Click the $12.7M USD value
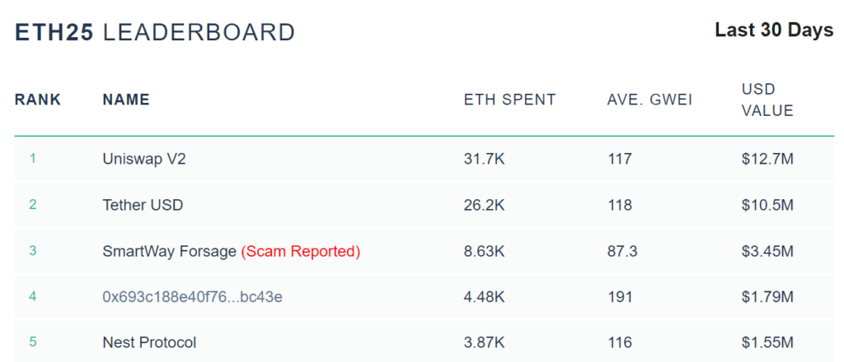The height and width of the screenshot is (362, 844). pos(767,159)
